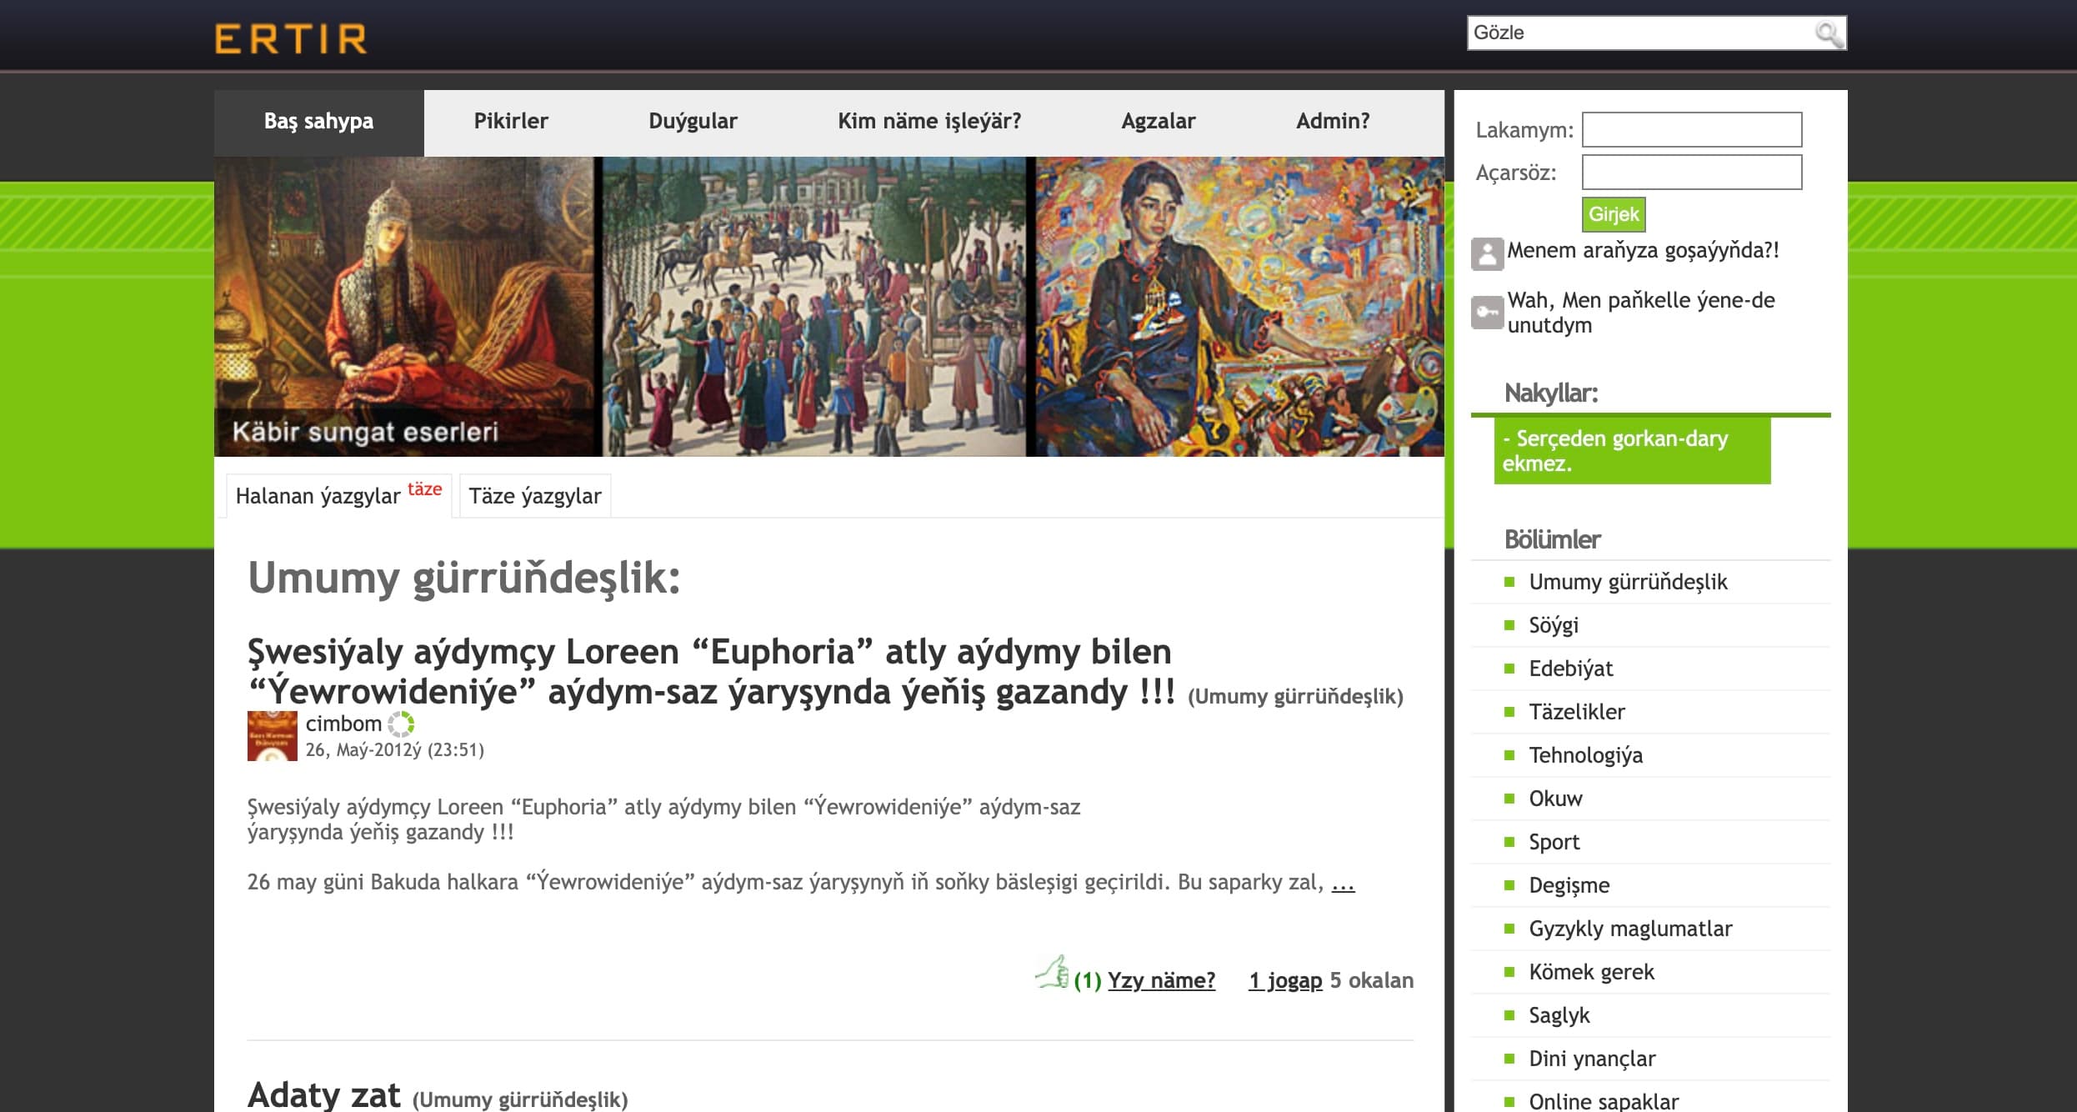2077x1112 pixels.
Task: Open the Admin? menu item
Action: pyautogui.click(x=1333, y=122)
